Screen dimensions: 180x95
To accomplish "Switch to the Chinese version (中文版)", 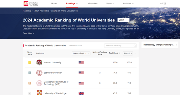I will click(163, 4).
